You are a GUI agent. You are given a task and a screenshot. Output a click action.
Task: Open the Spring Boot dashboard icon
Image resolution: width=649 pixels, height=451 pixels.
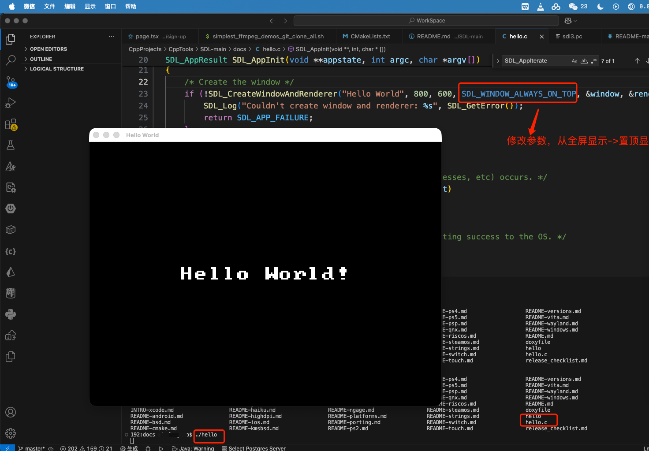pyautogui.click(x=11, y=209)
